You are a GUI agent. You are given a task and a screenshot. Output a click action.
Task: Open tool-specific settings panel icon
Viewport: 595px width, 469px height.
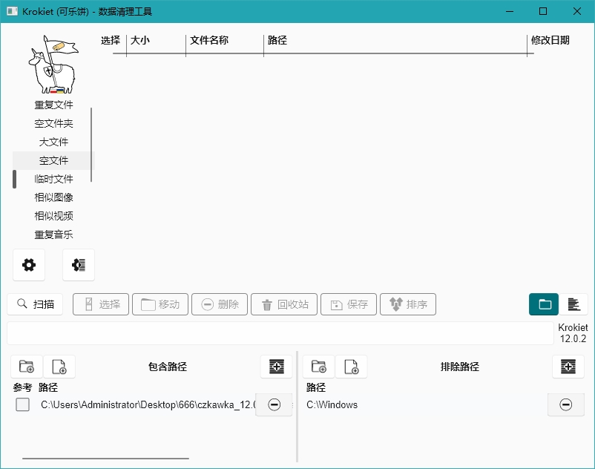79,265
